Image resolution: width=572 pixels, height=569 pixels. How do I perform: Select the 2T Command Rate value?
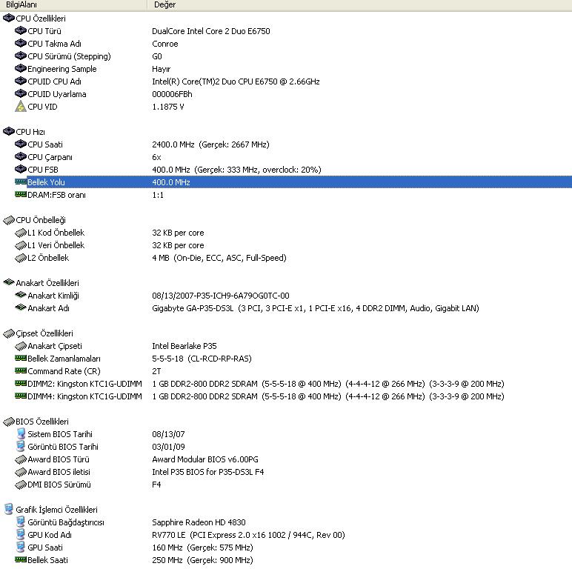[x=156, y=371]
